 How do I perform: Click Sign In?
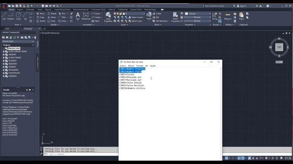[241, 6]
